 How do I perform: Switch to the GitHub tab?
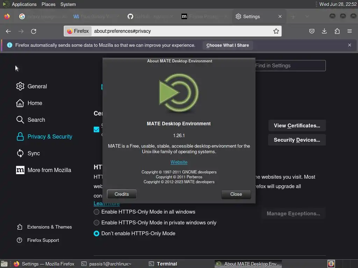(x=150, y=16)
